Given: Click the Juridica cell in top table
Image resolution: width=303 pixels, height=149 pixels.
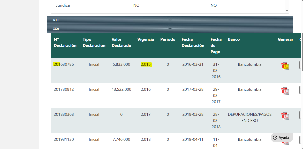Looking at the screenshot, I should coord(63,5).
